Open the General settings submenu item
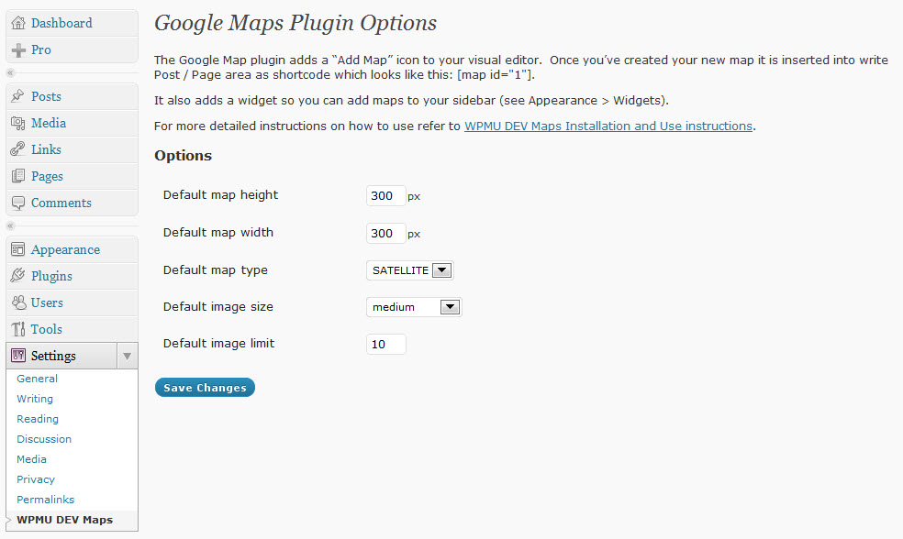The width and height of the screenshot is (903, 539). click(37, 379)
